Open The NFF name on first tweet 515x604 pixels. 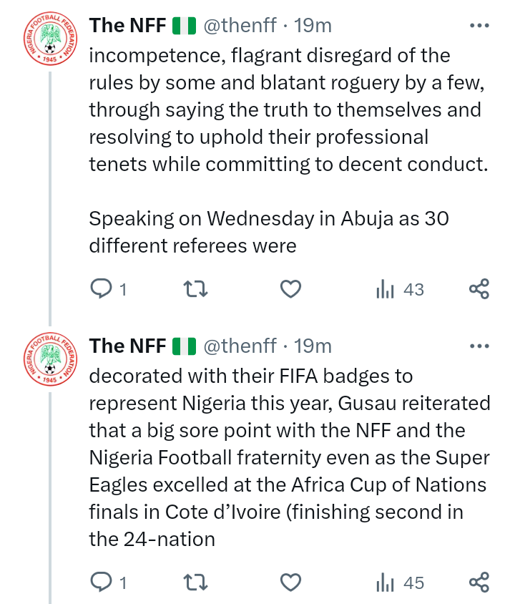coord(127,26)
